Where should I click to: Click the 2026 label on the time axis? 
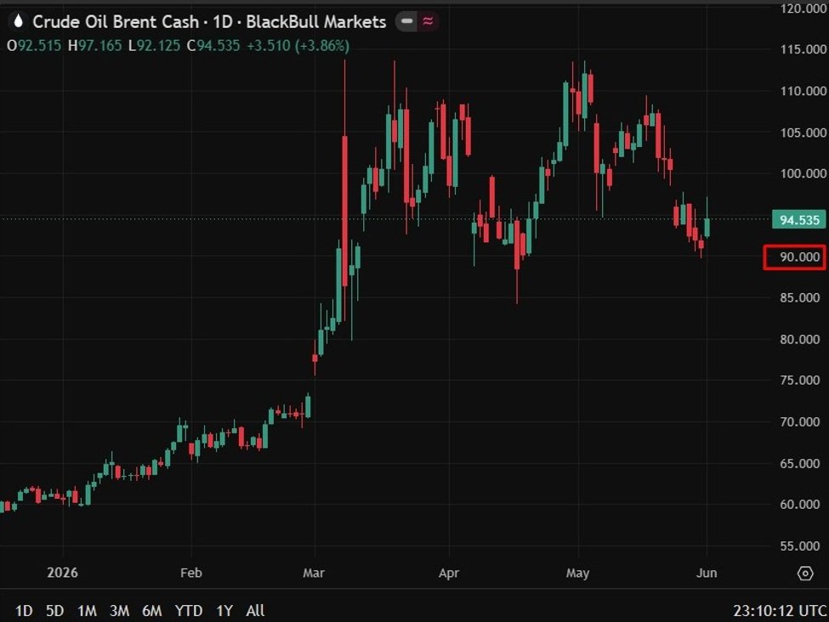tap(62, 573)
